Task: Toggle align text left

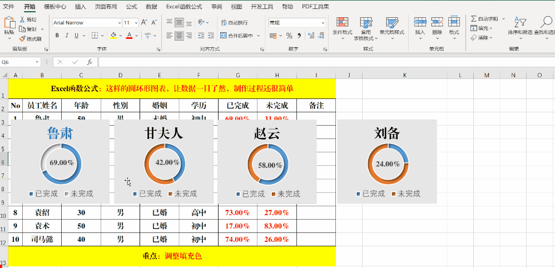Action: (x=170, y=36)
